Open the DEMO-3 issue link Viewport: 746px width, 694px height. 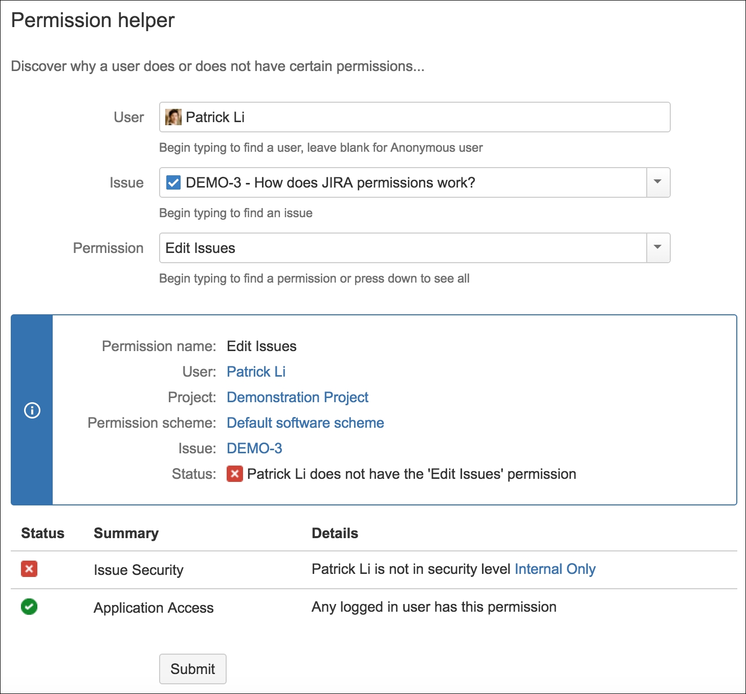click(255, 448)
